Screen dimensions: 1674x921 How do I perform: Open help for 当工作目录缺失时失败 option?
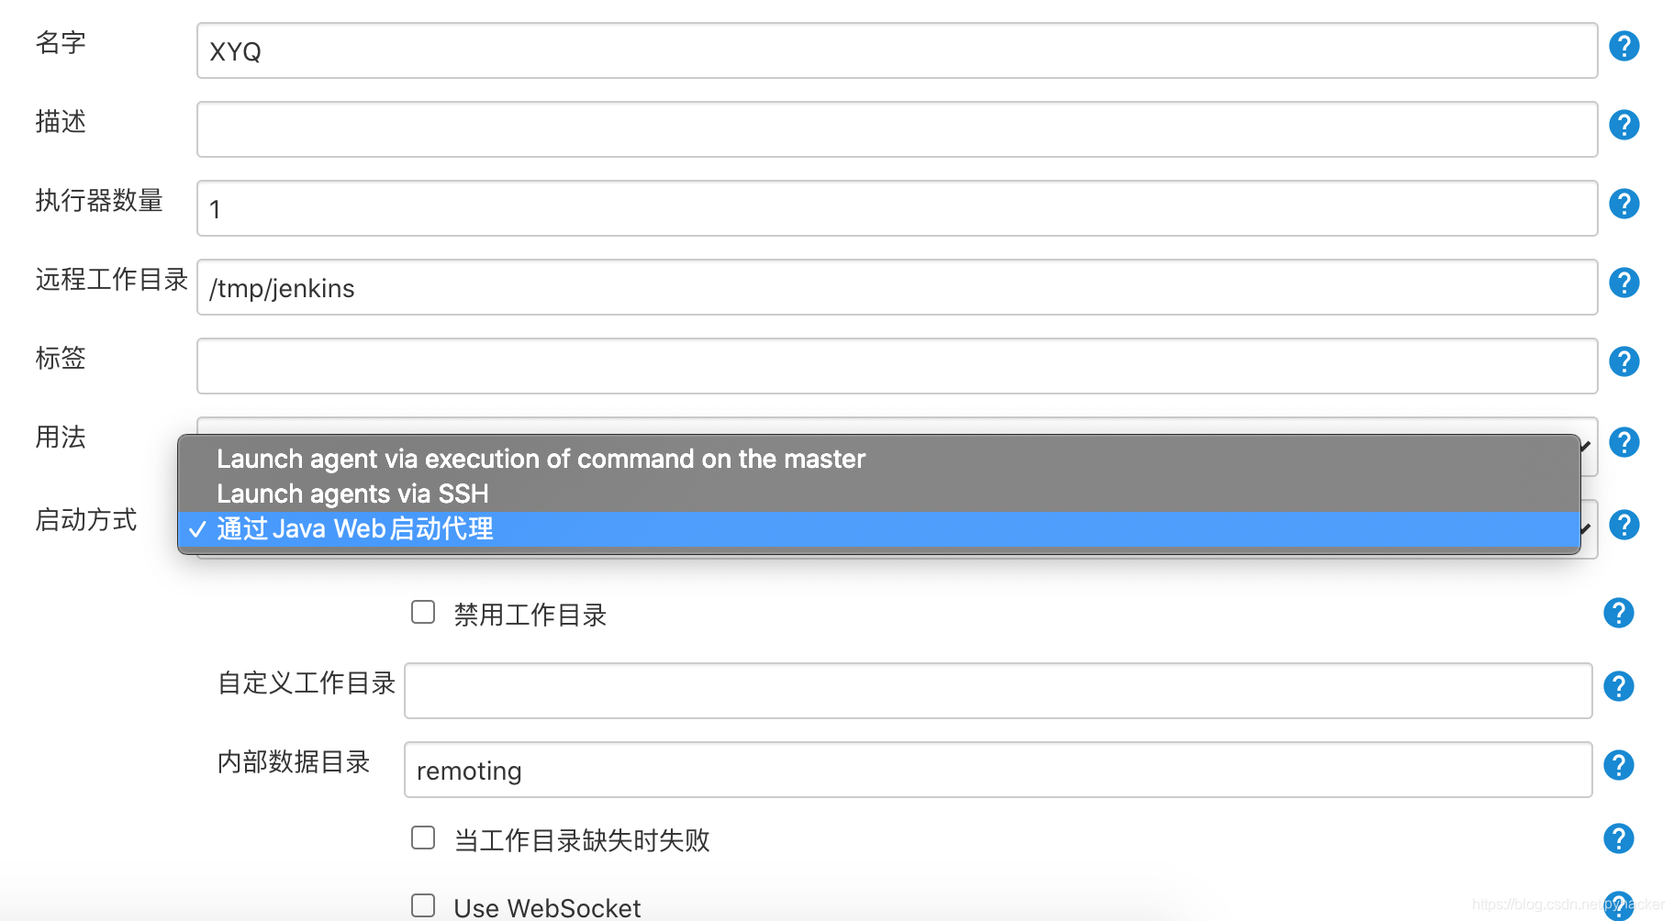pos(1618,838)
